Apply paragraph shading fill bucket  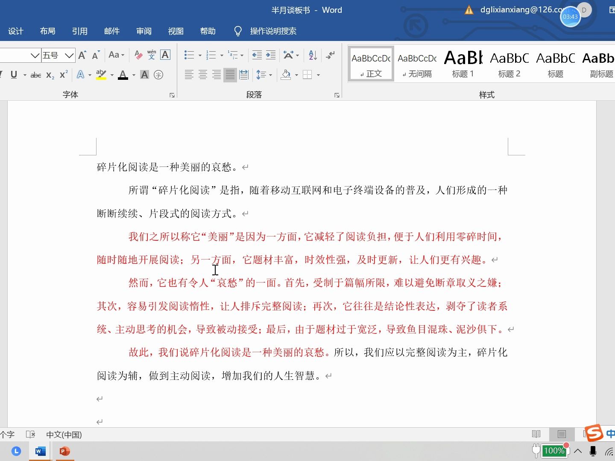[x=286, y=75]
